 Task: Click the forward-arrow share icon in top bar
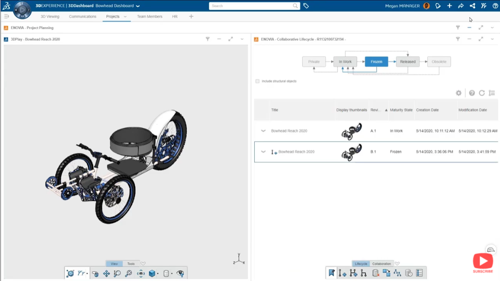point(461,6)
